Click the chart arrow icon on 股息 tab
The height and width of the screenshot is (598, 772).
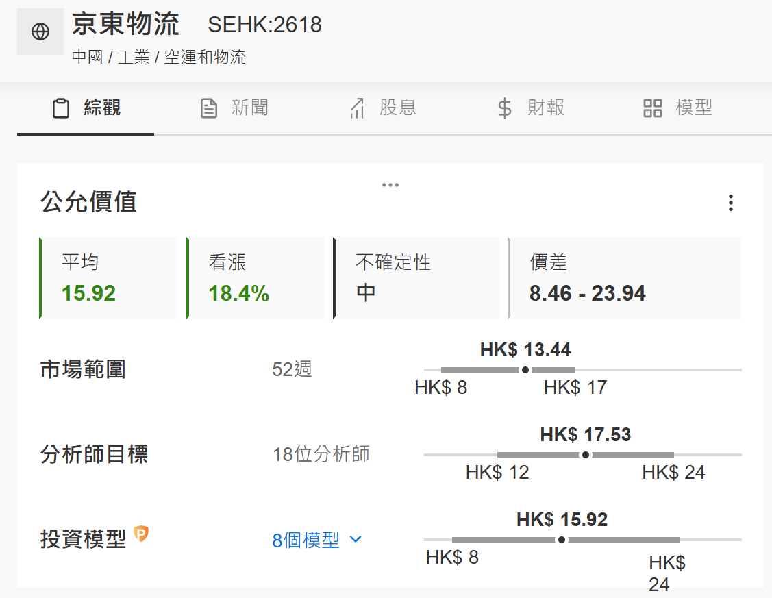[357, 108]
